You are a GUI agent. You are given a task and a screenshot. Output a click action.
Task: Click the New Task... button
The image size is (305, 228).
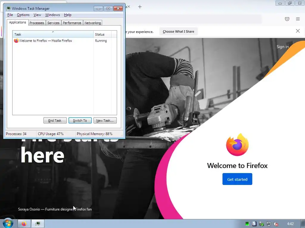pos(105,121)
